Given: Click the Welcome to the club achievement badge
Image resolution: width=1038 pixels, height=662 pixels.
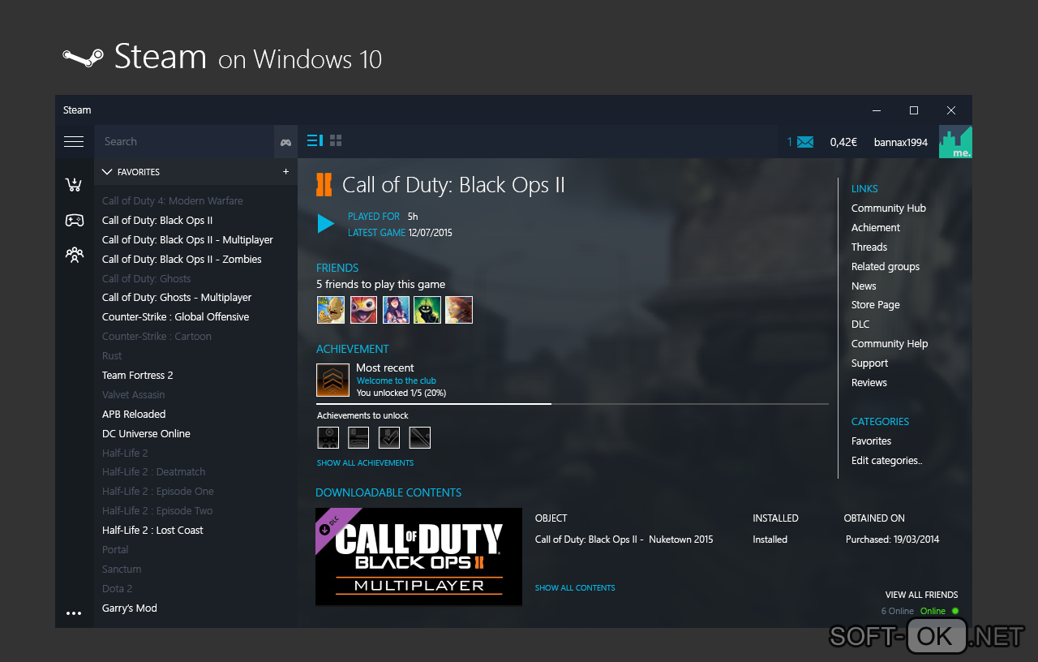Looking at the screenshot, I should point(332,380).
